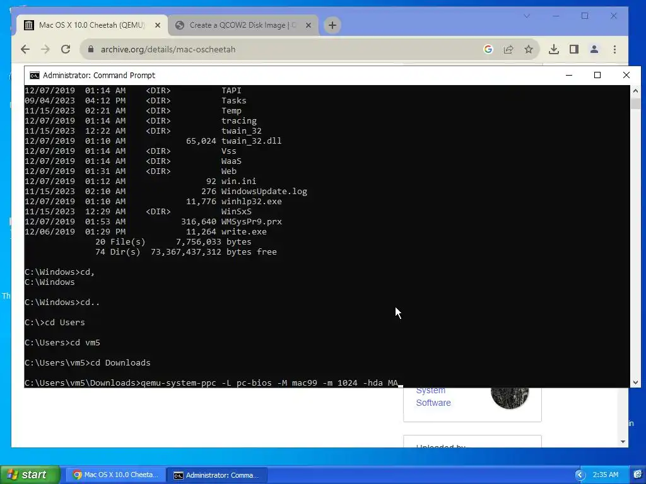
Task: Bookmark this page with star icon
Action: click(529, 49)
